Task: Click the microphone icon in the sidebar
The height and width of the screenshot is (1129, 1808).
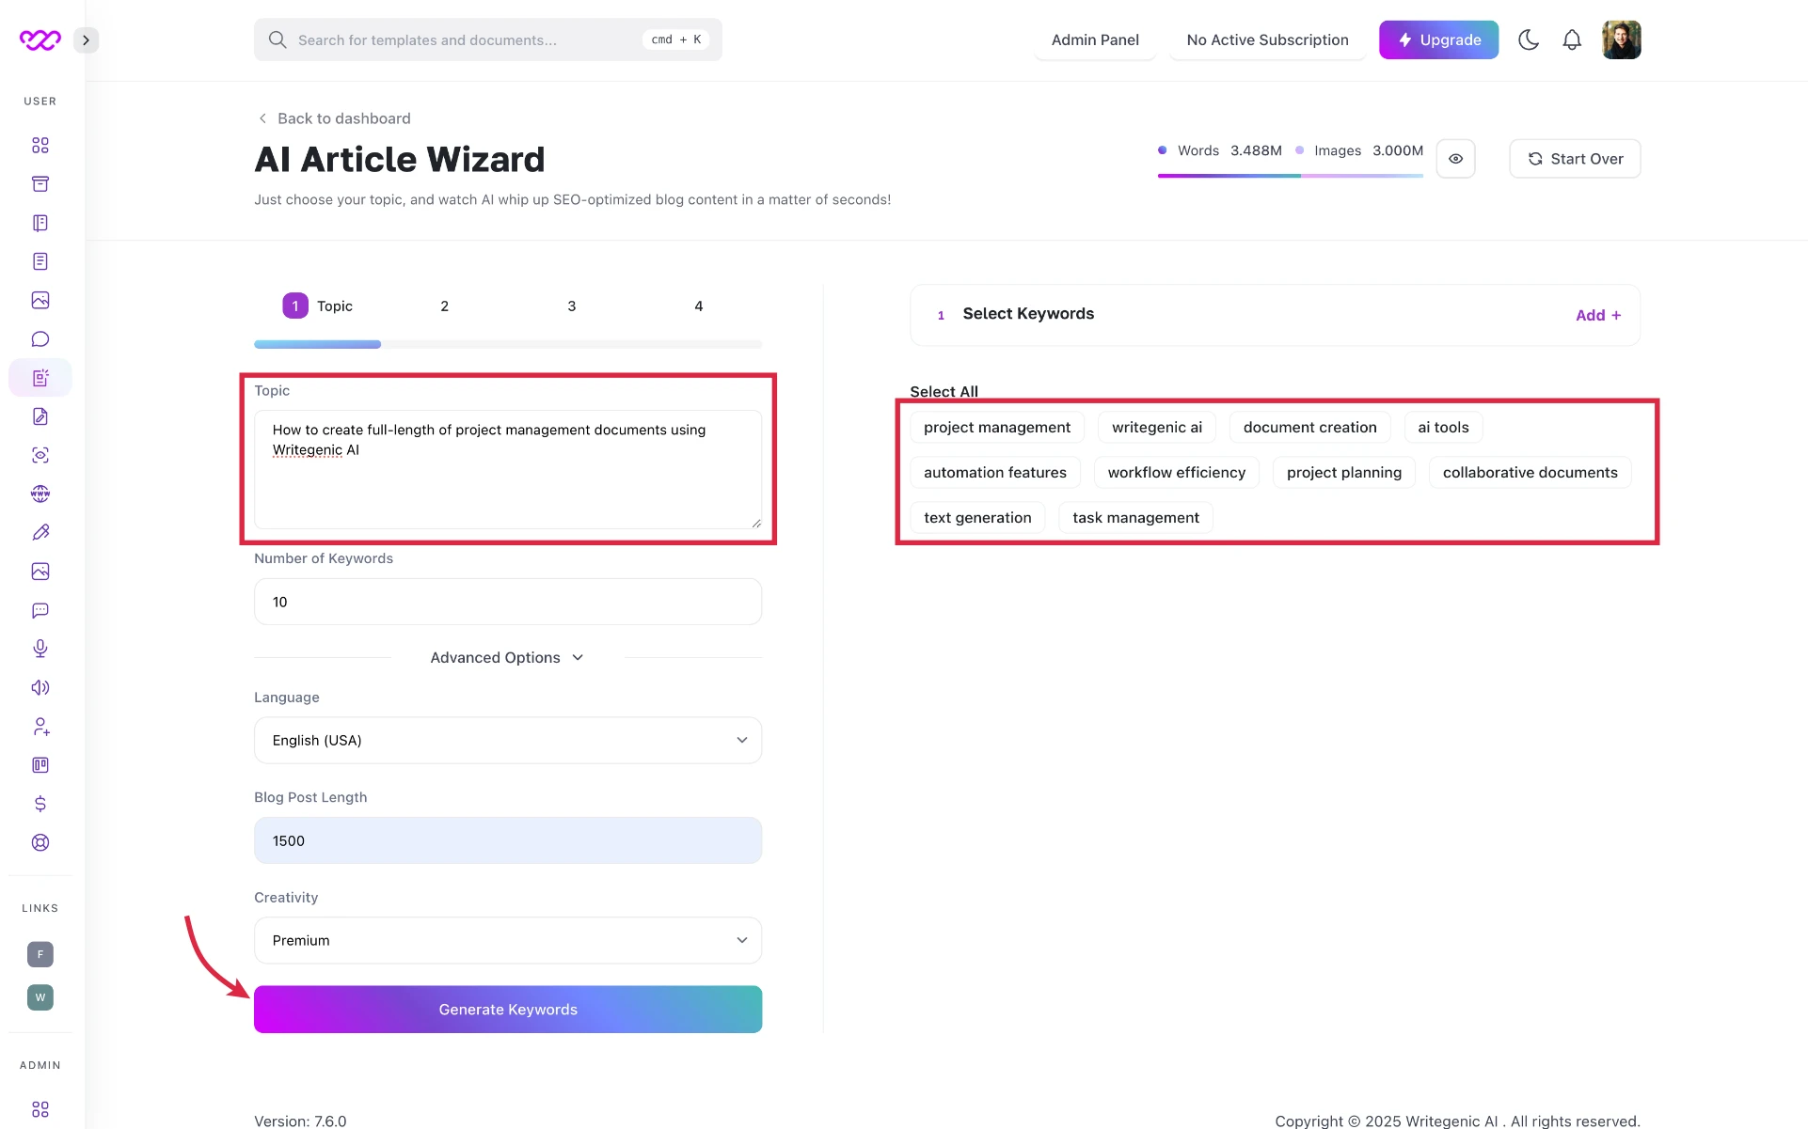Action: [x=40, y=649]
